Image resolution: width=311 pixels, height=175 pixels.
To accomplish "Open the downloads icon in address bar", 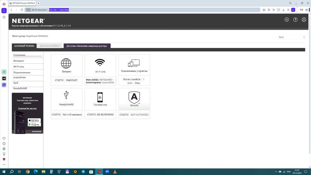I will tap(283, 10).
